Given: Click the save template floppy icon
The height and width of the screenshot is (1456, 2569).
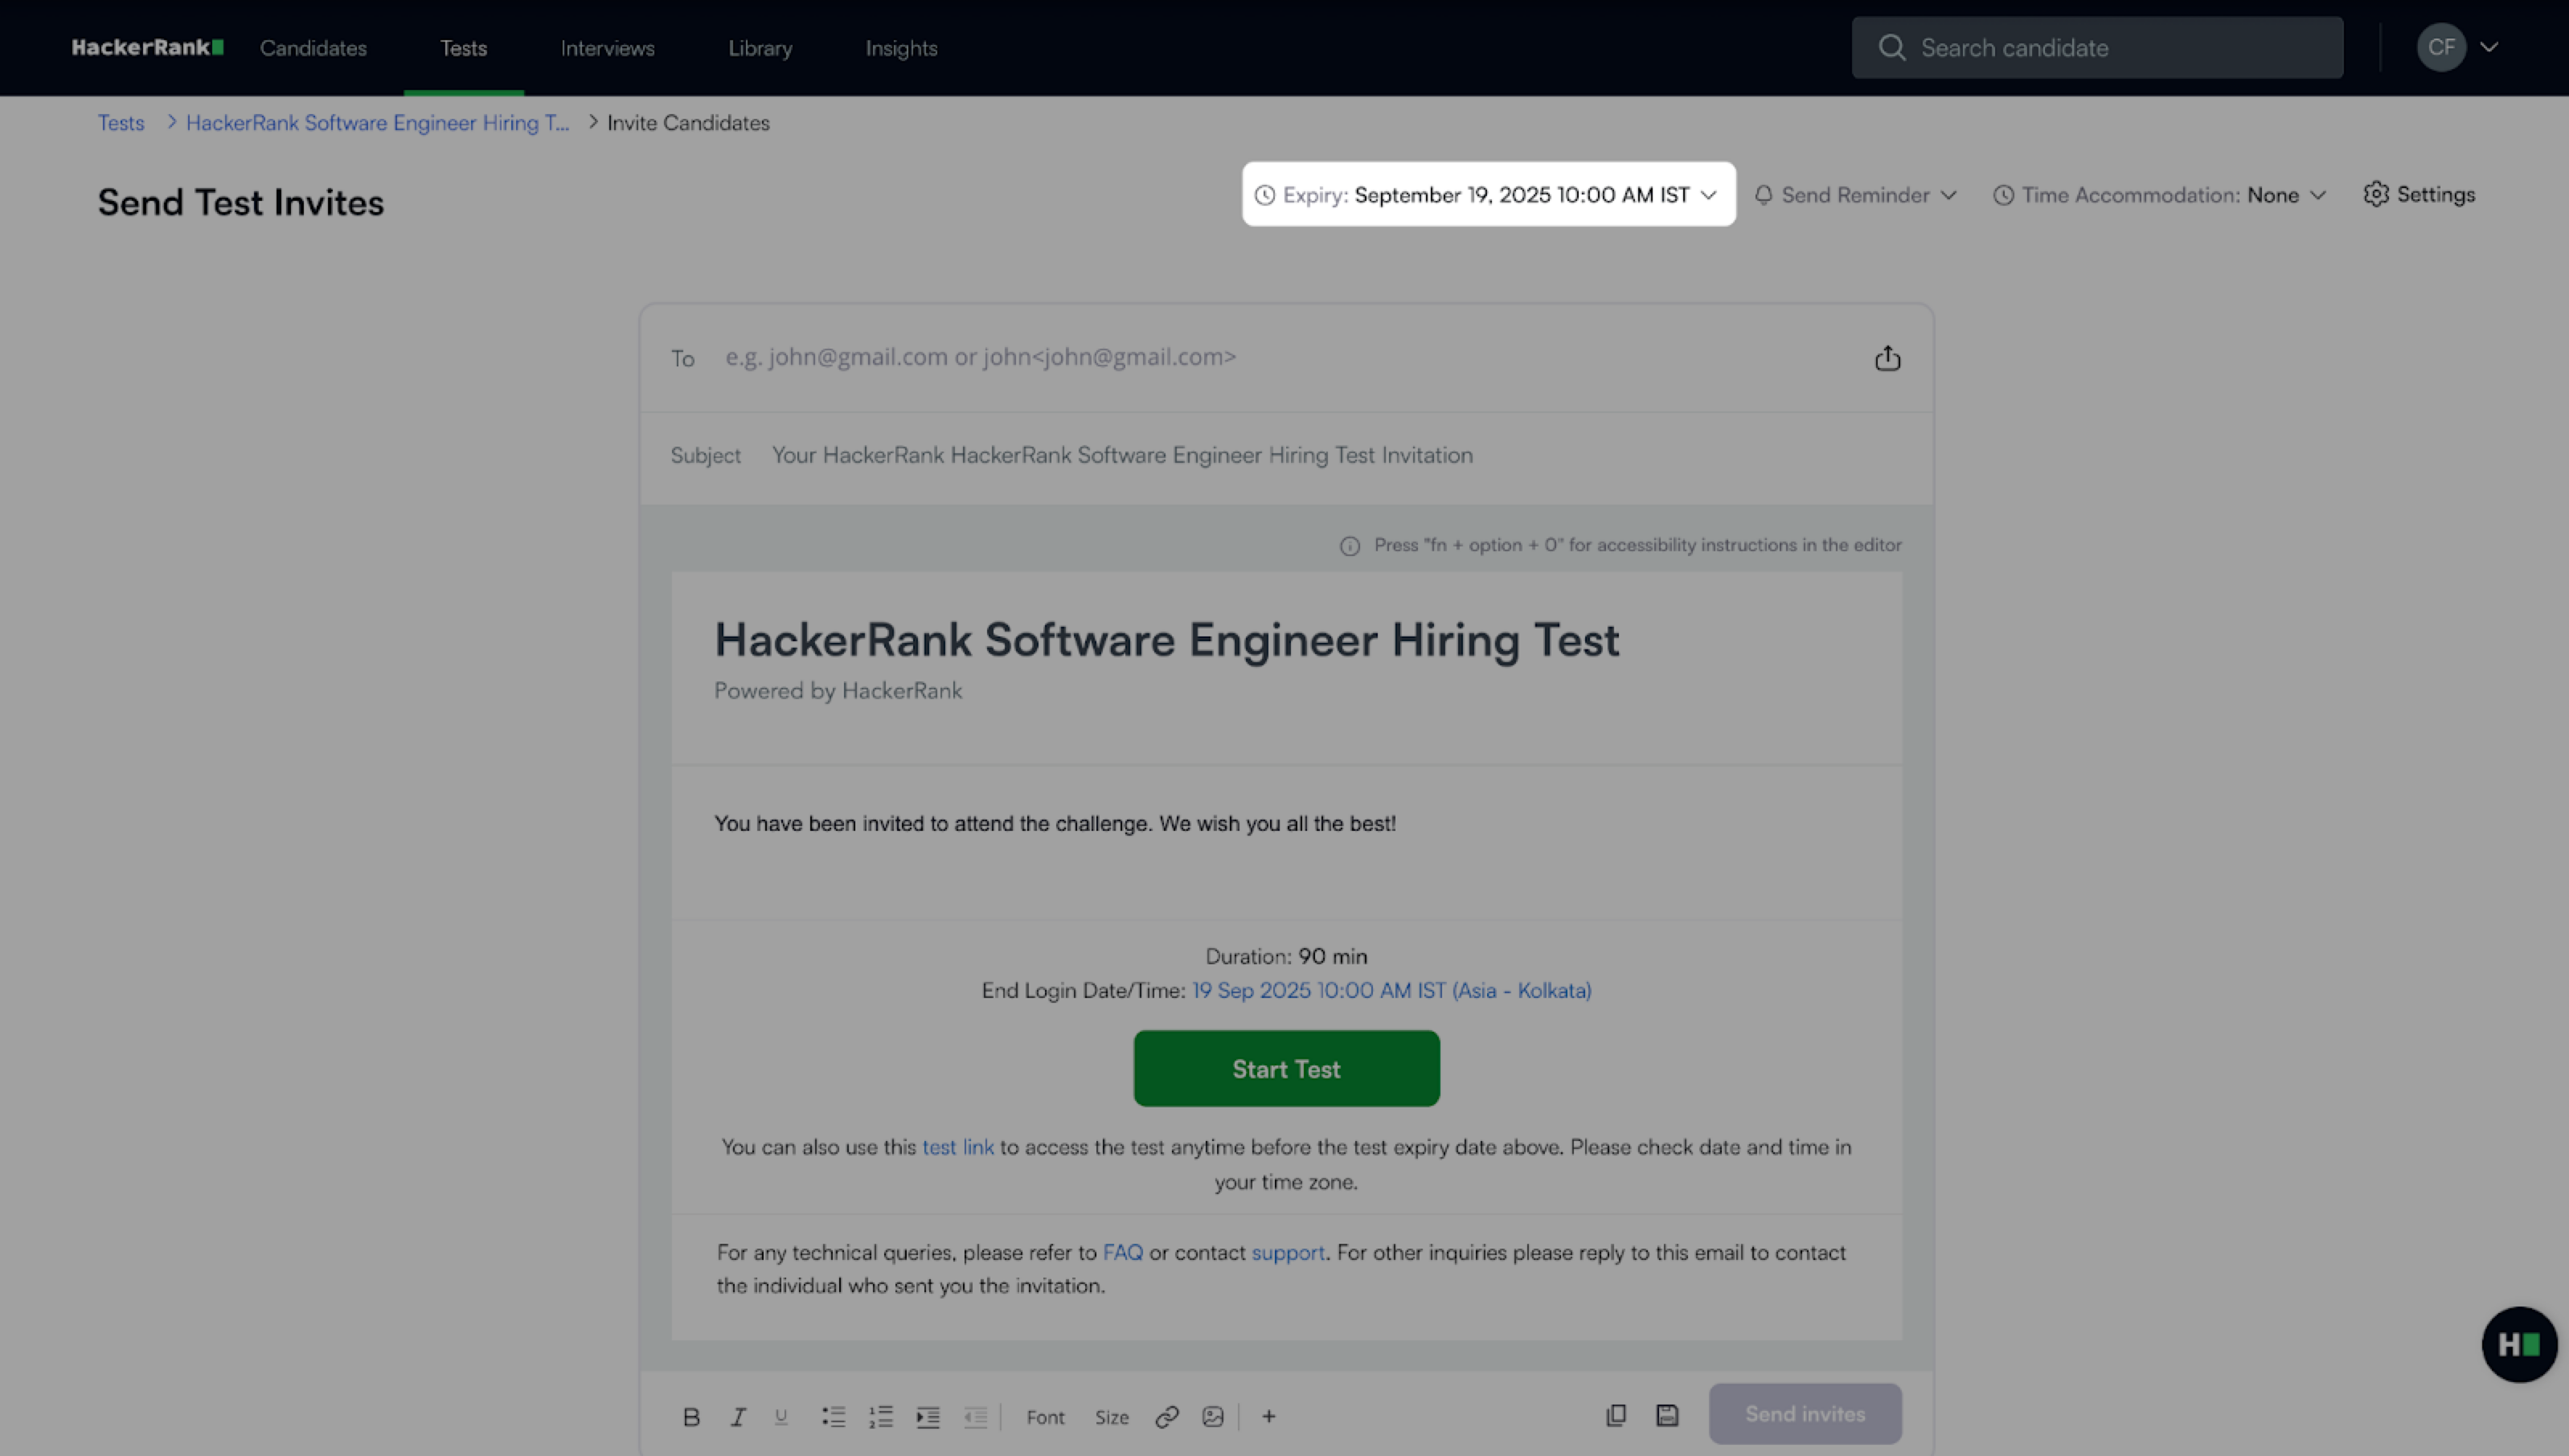Looking at the screenshot, I should coord(1666,1415).
